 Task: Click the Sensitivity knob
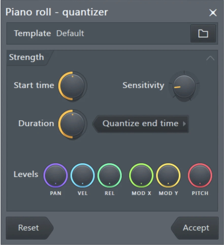pos(184,86)
